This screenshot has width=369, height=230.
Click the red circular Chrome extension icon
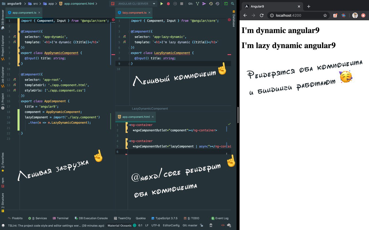tap(363, 16)
